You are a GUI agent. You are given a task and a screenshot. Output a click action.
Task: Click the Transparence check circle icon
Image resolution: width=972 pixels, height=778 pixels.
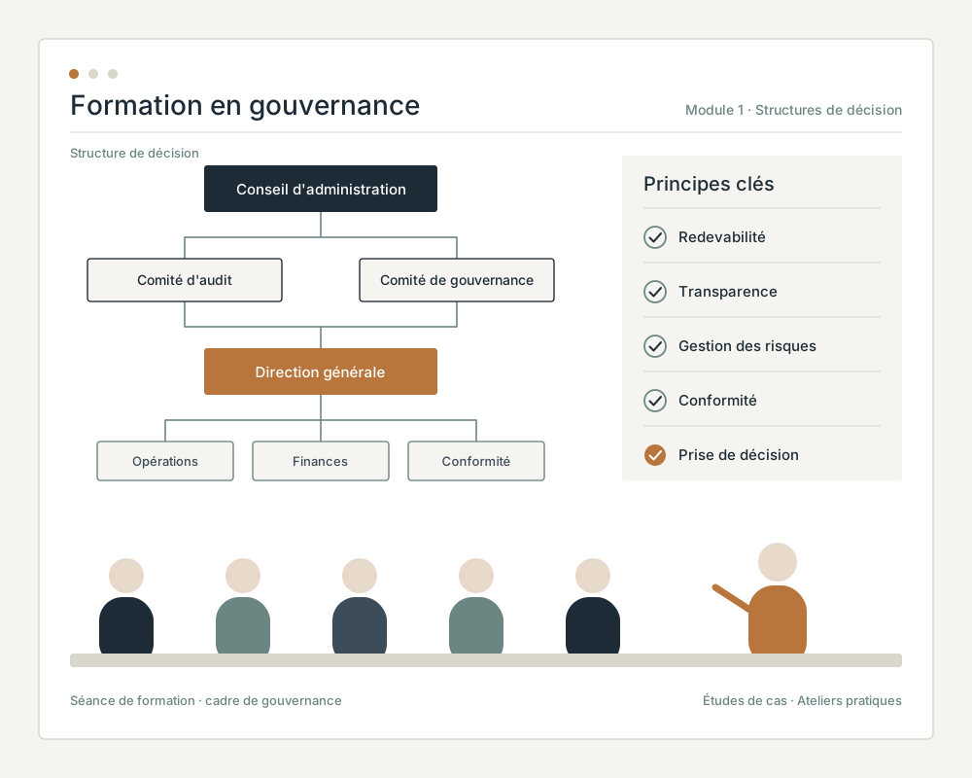[x=654, y=292]
